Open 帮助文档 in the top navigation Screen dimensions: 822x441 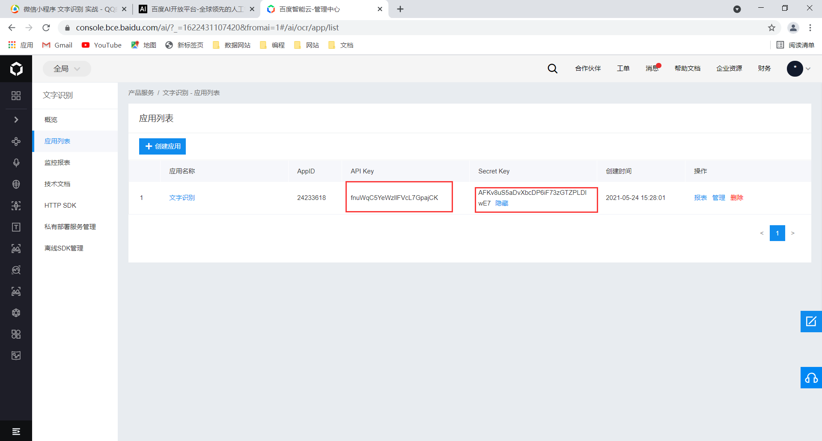(688, 69)
